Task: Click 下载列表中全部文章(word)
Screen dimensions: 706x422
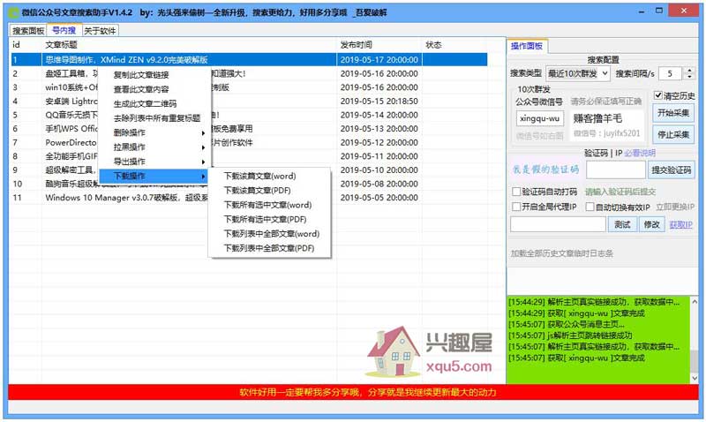Action: (x=269, y=234)
